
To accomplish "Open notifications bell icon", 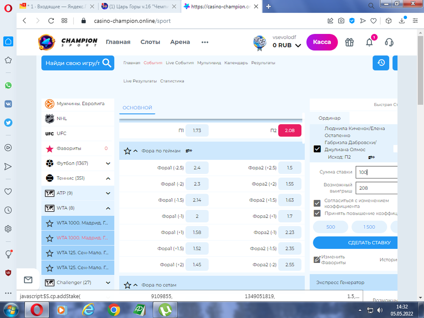I will coord(369,42).
